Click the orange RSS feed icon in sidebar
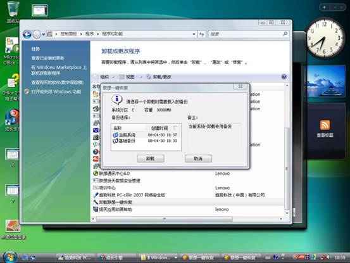 click(325, 125)
